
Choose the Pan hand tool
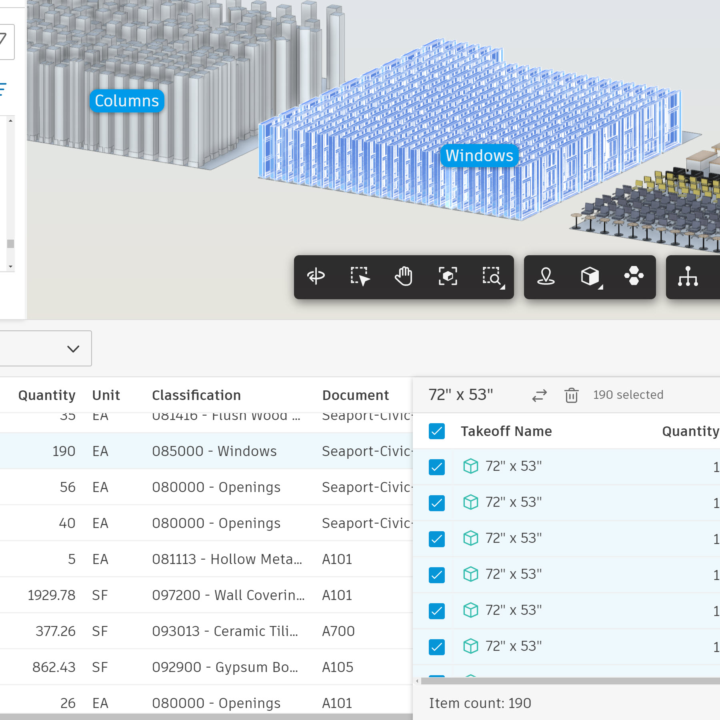[x=404, y=276]
